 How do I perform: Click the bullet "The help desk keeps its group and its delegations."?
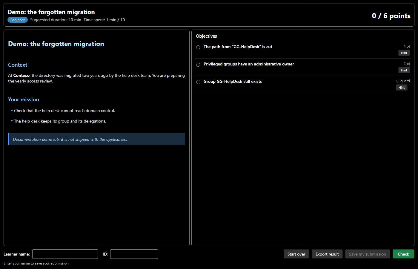pyautogui.click(x=60, y=121)
